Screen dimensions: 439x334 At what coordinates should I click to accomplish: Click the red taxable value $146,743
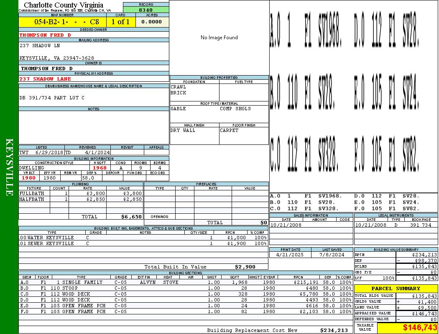point(420,328)
